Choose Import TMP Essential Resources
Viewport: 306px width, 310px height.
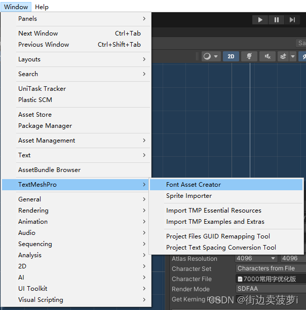point(226,211)
